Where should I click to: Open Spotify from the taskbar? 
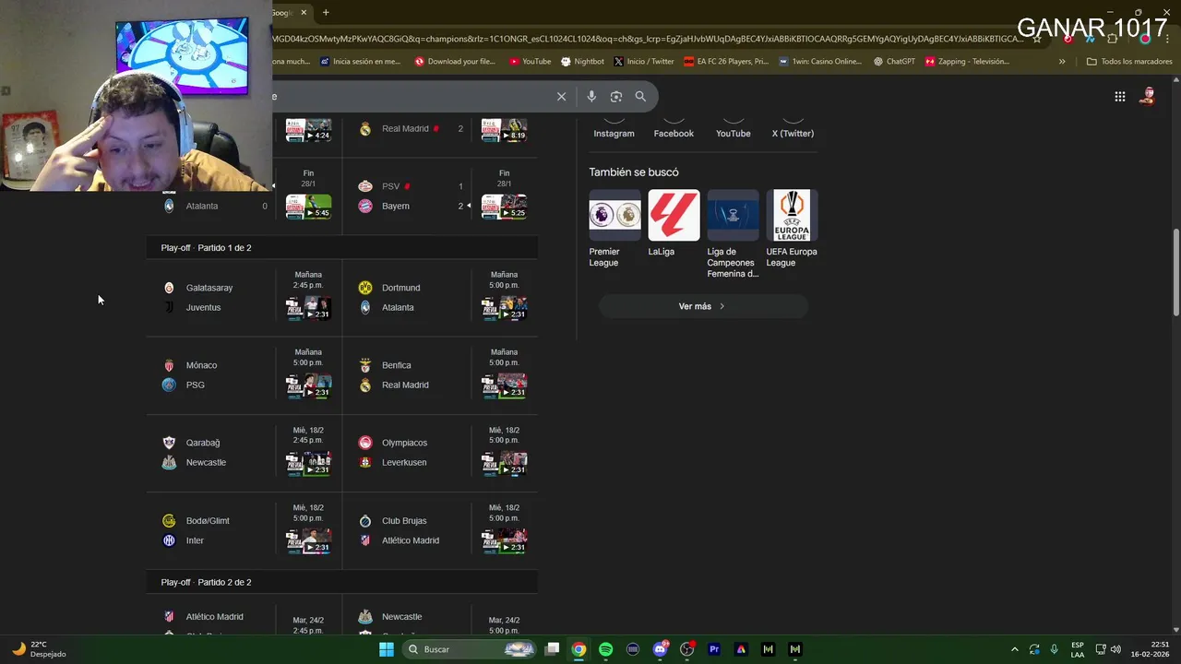[x=605, y=649]
